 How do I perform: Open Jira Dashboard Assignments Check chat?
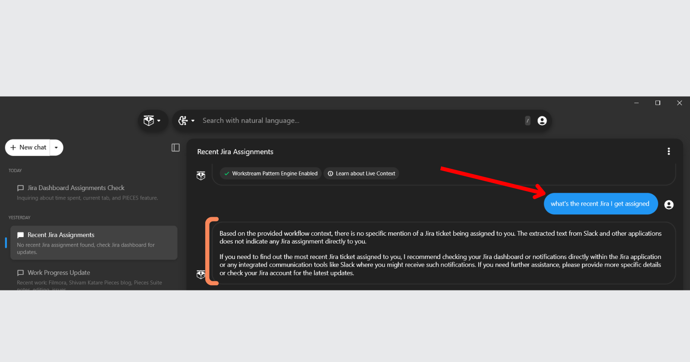coord(94,193)
